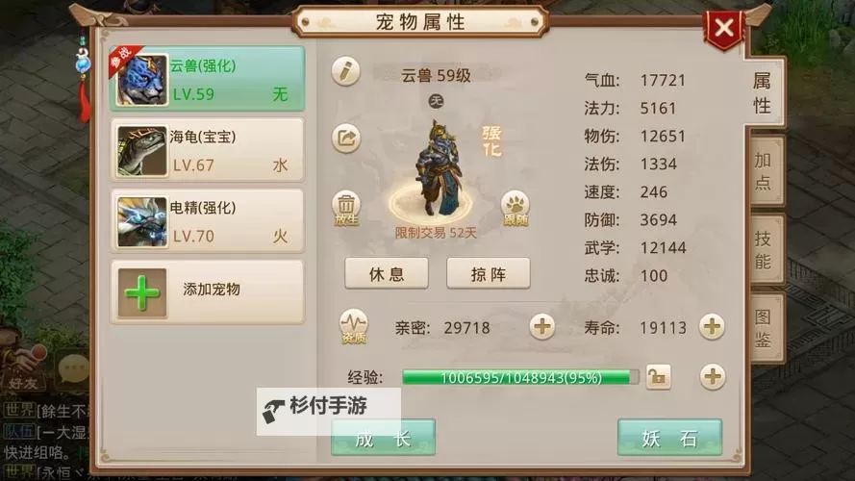This screenshot has width=855, height=481.
Task: Tap the pencil rename pet icon
Action: coord(345,71)
